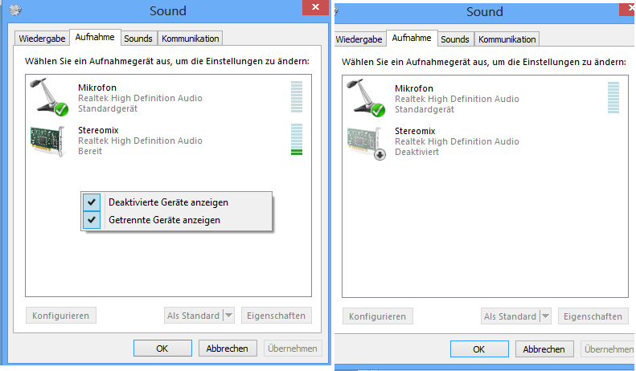Select the disabled Stereomix icon marked Deaktiviert
Screen dimensions: 636x371
point(367,144)
